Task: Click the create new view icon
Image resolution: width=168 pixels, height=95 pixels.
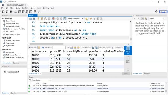Action: coord(23,11)
